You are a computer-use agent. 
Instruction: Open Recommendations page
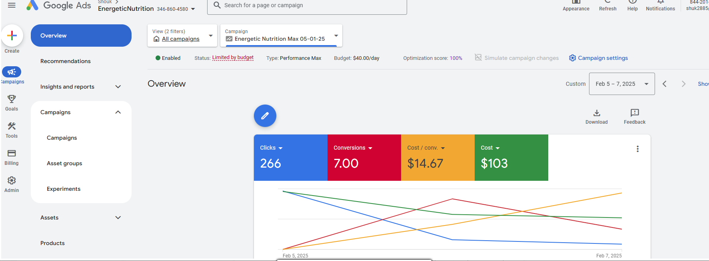(66, 61)
